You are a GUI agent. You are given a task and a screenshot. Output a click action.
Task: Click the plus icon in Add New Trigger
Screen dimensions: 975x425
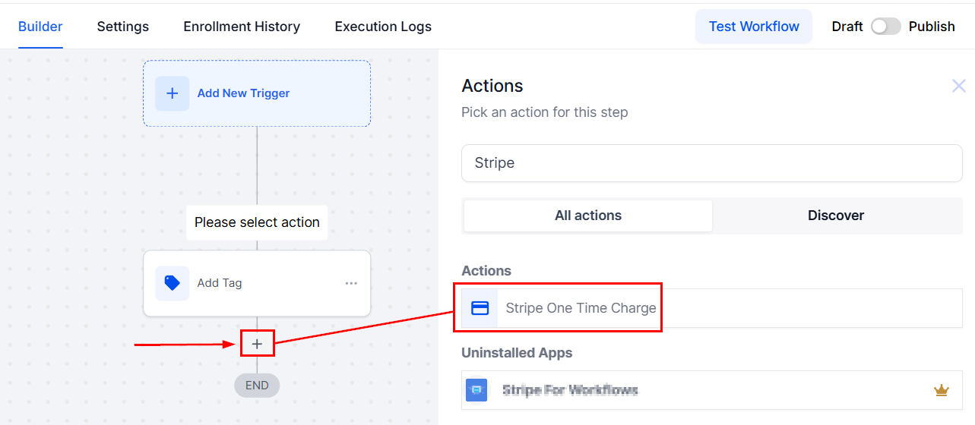pyautogui.click(x=173, y=93)
